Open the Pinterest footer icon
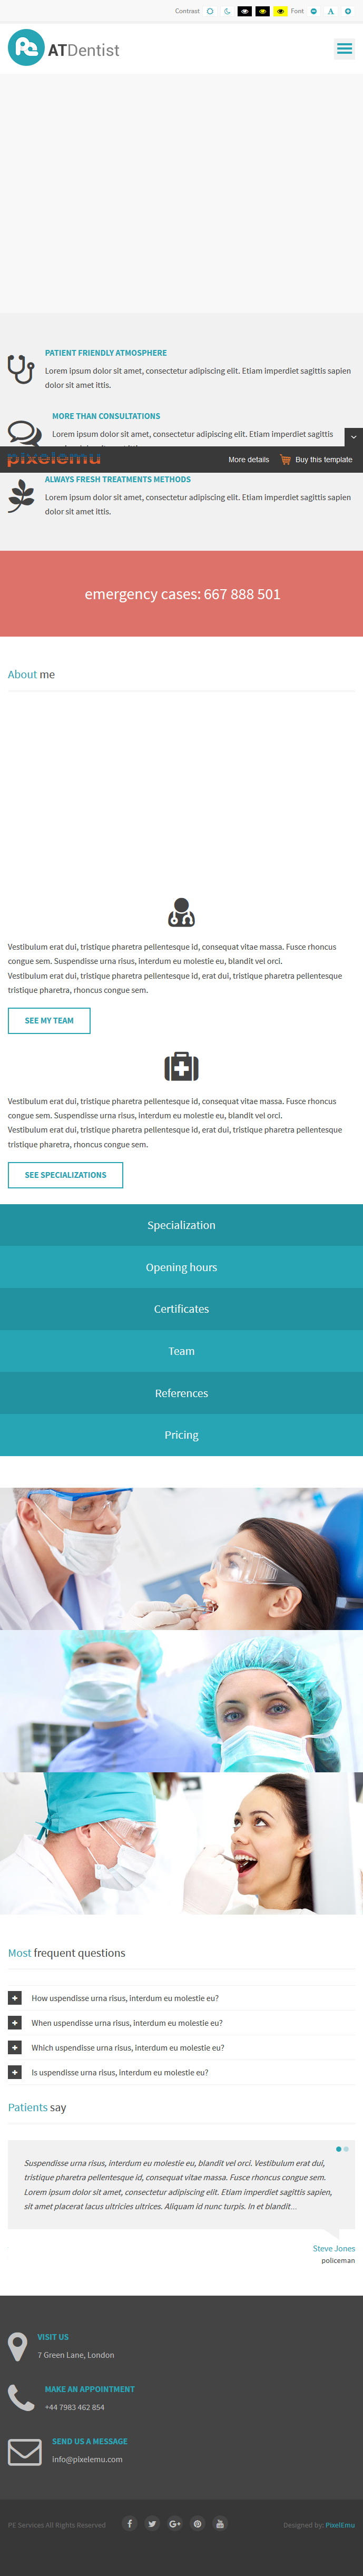This screenshot has width=363, height=2576. click(x=197, y=2523)
